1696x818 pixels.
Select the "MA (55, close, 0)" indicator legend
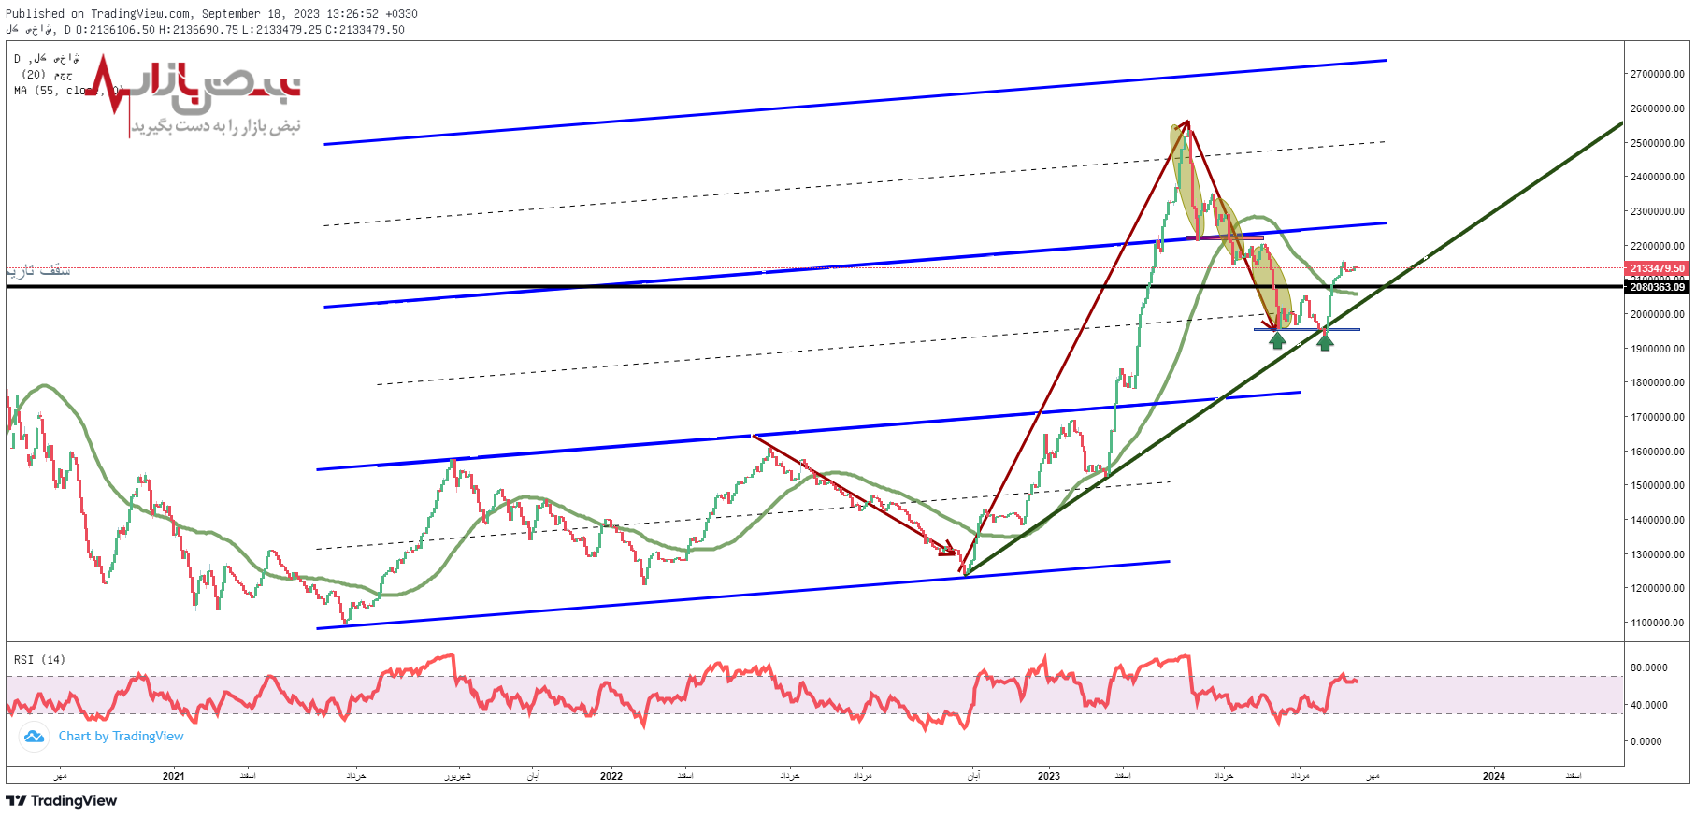click(68, 91)
